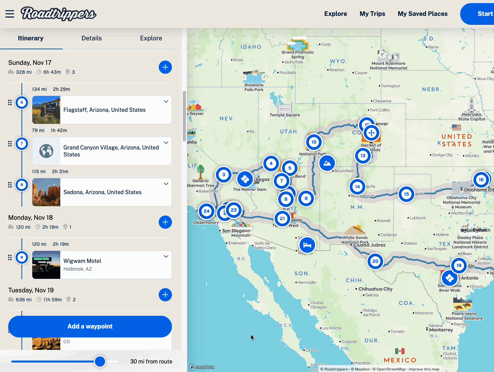Expand the Flagstaff, Arizona stop card
The height and width of the screenshot is (372, 494).
166,101
